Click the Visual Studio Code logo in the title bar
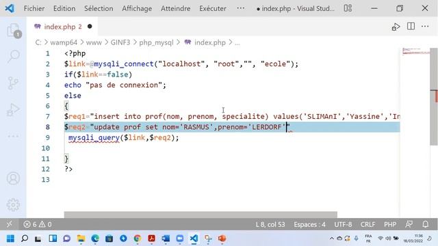The image size is (438, 246). pos(10,8)
